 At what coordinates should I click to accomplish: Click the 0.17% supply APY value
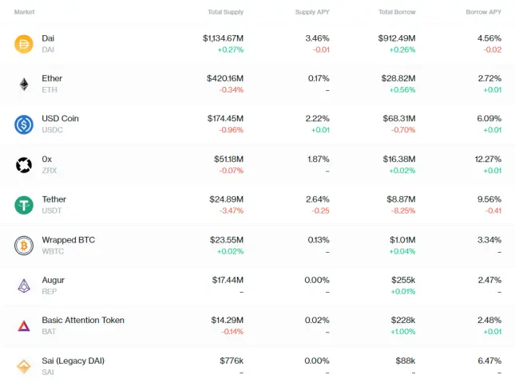[x=319, y=78]
